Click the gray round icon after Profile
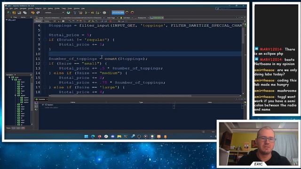301x169 pixels. click(x=104, y=13)
